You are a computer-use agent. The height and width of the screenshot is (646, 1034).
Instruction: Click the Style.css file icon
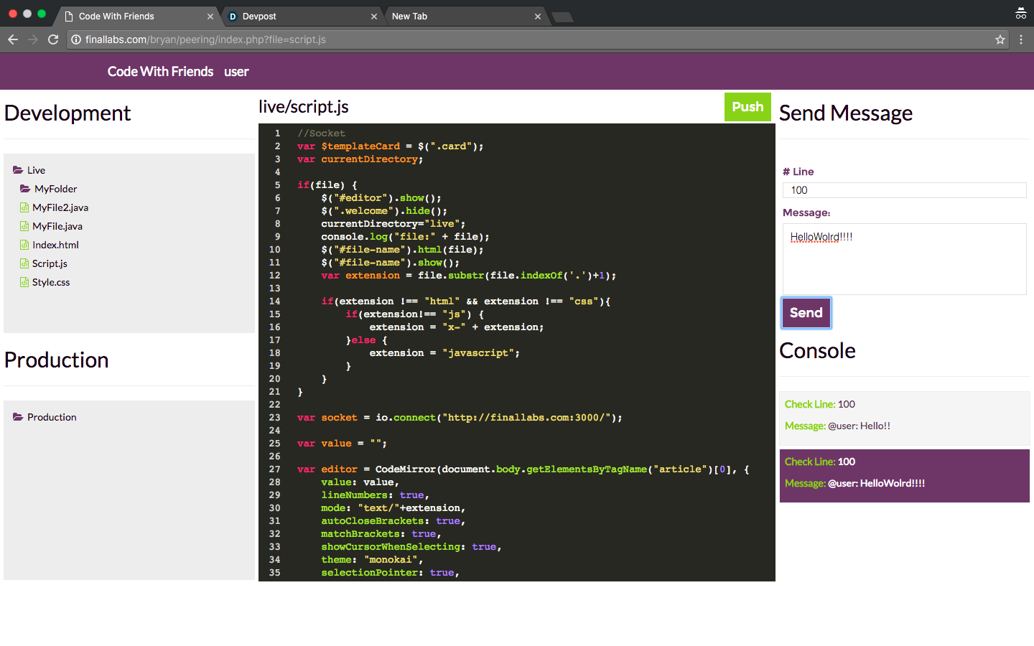[24, 282]
